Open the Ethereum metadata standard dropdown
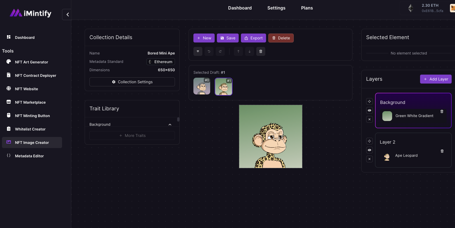 pyautogui.click(x=161, y=62)
